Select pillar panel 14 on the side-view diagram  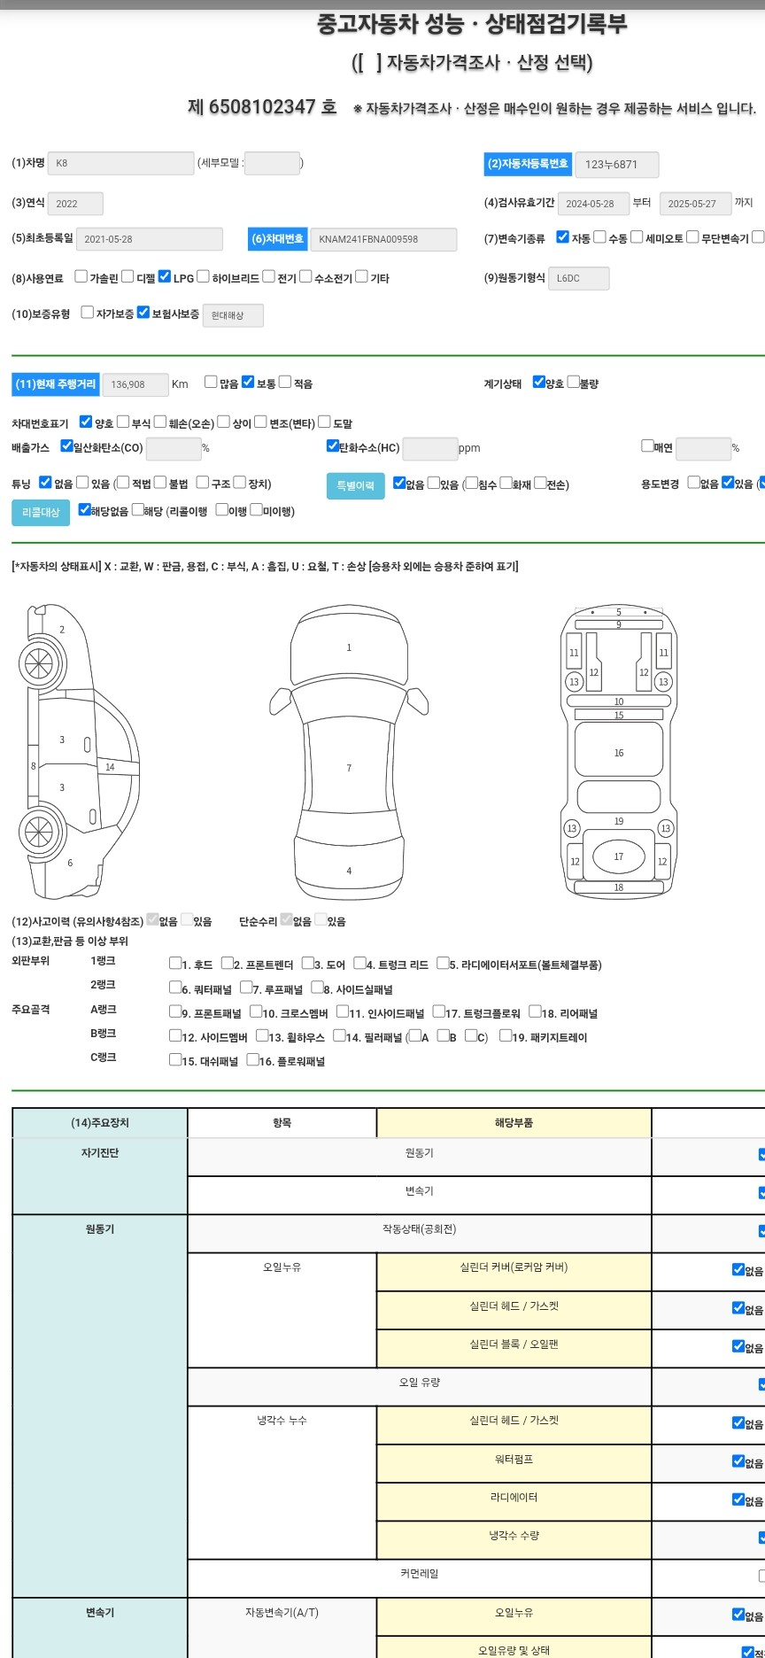pyautogui.click(x=111, y=767)
